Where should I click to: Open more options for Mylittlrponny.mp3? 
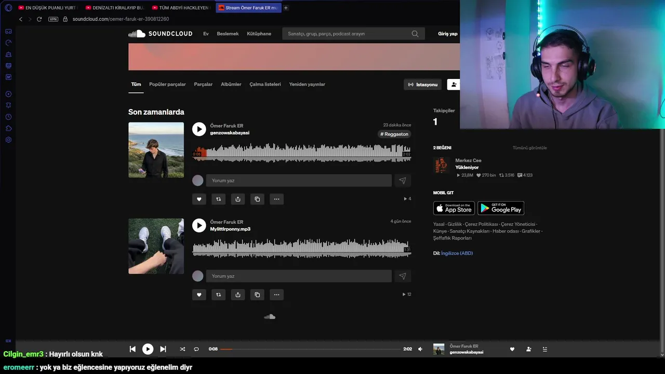[x=276, y=295]
